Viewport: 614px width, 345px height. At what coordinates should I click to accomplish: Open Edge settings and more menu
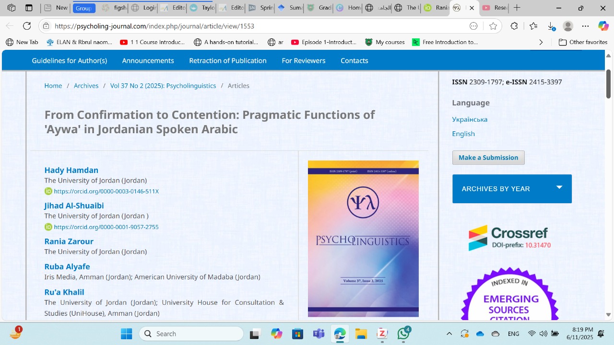point(585,26)
